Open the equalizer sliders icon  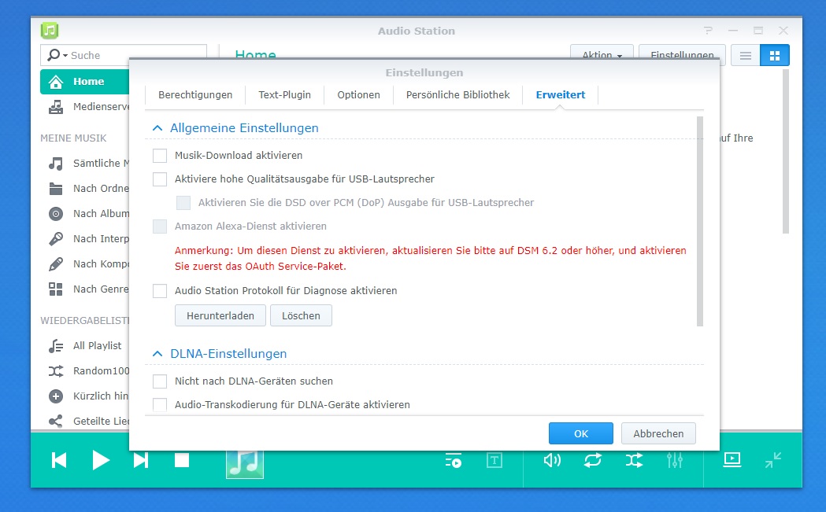click(x=675, y=460)
